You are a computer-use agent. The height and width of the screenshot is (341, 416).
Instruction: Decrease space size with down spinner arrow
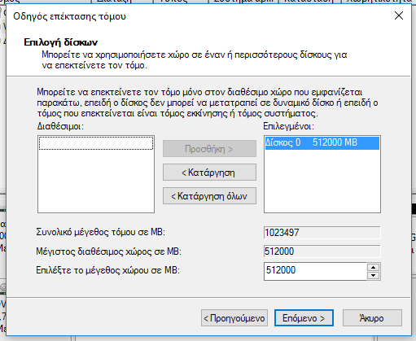click(374, 276)
